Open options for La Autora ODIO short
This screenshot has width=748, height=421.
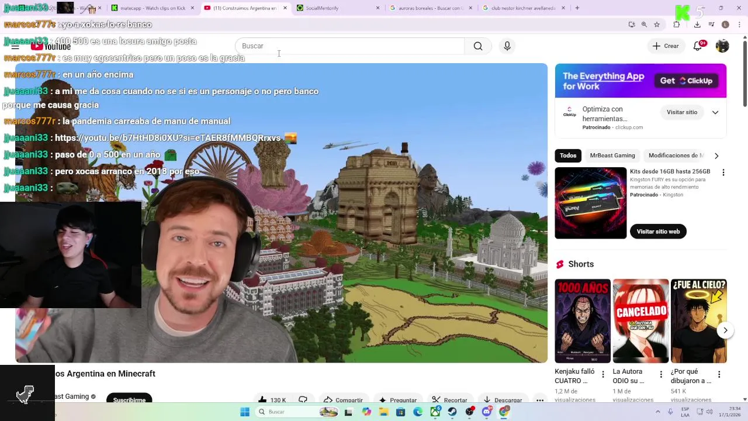point(661,374)
